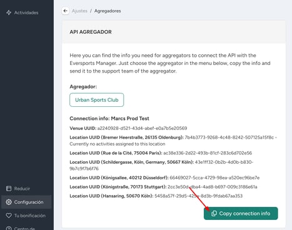Screen dimensions: 292x230
Task: Click the Reducir sidebar icon
Action: coord(9,189)
